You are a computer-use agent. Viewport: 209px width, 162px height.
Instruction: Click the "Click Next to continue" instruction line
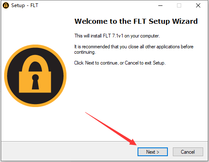click(x=120, y=63)
